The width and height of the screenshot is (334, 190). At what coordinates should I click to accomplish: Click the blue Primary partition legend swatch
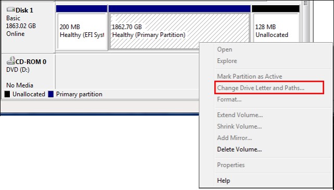click(x=50, y=94)
